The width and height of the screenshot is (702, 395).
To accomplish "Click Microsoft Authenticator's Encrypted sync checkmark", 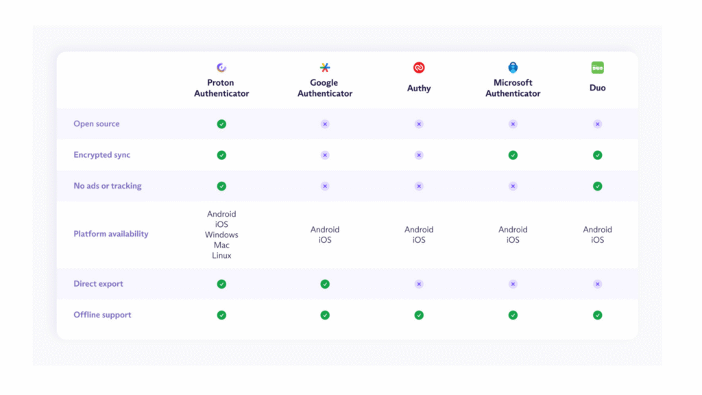I will [513, 155].
